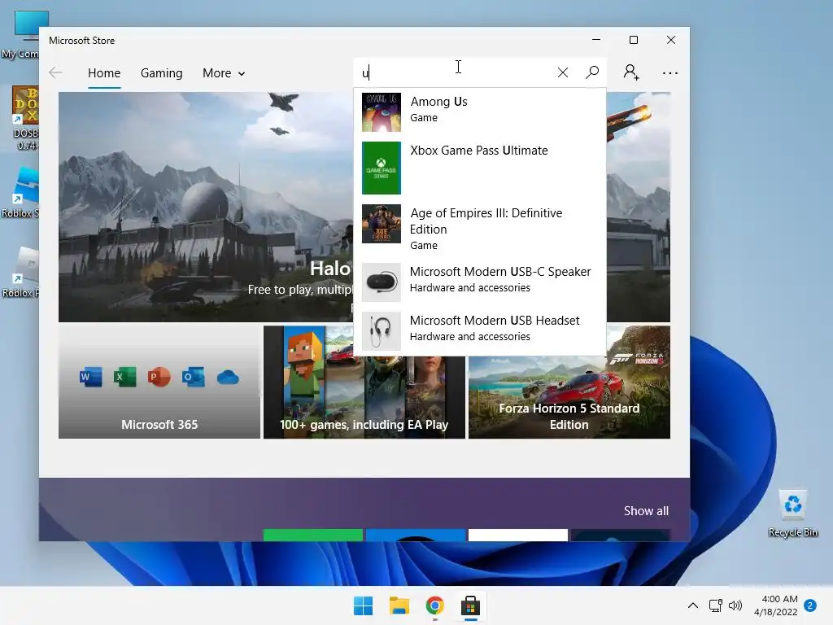Click the Microsoft Store taskbar icon
Image resolution: width=833 pixels, height=625 pixels.
click(x=470, y=605)
